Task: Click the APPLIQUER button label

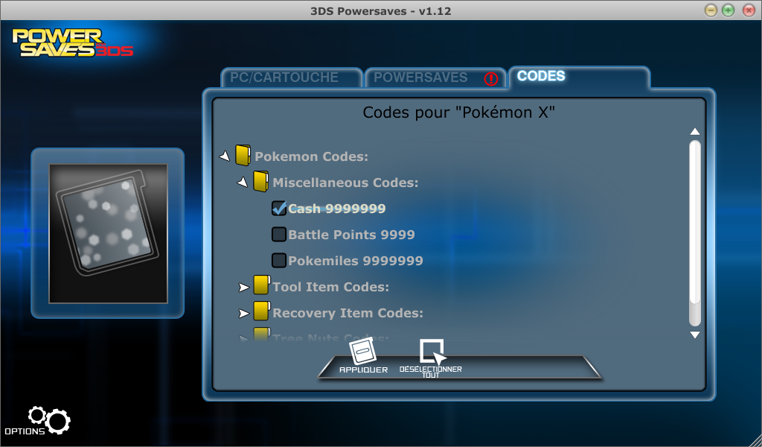Action: click(x=363, y=370)
